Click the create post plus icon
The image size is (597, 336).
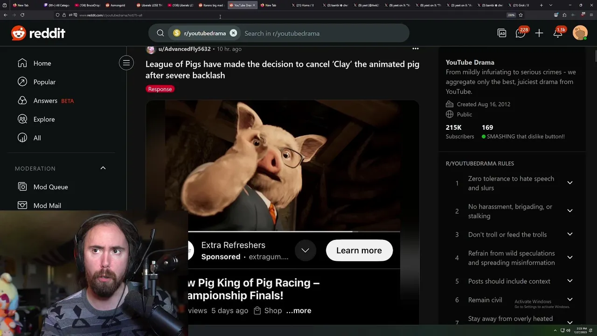point(539,33)
